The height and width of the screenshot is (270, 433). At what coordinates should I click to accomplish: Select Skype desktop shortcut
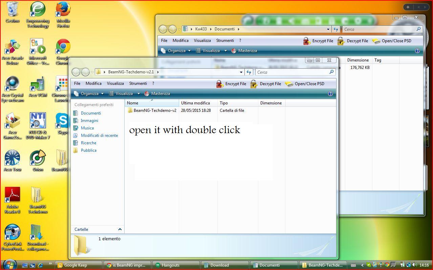coord(63,124)
